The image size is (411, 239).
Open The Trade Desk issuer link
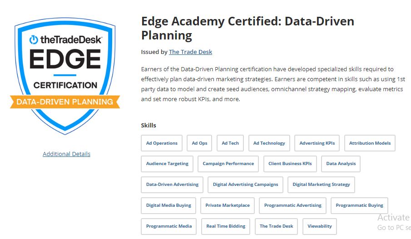(190, 52)
